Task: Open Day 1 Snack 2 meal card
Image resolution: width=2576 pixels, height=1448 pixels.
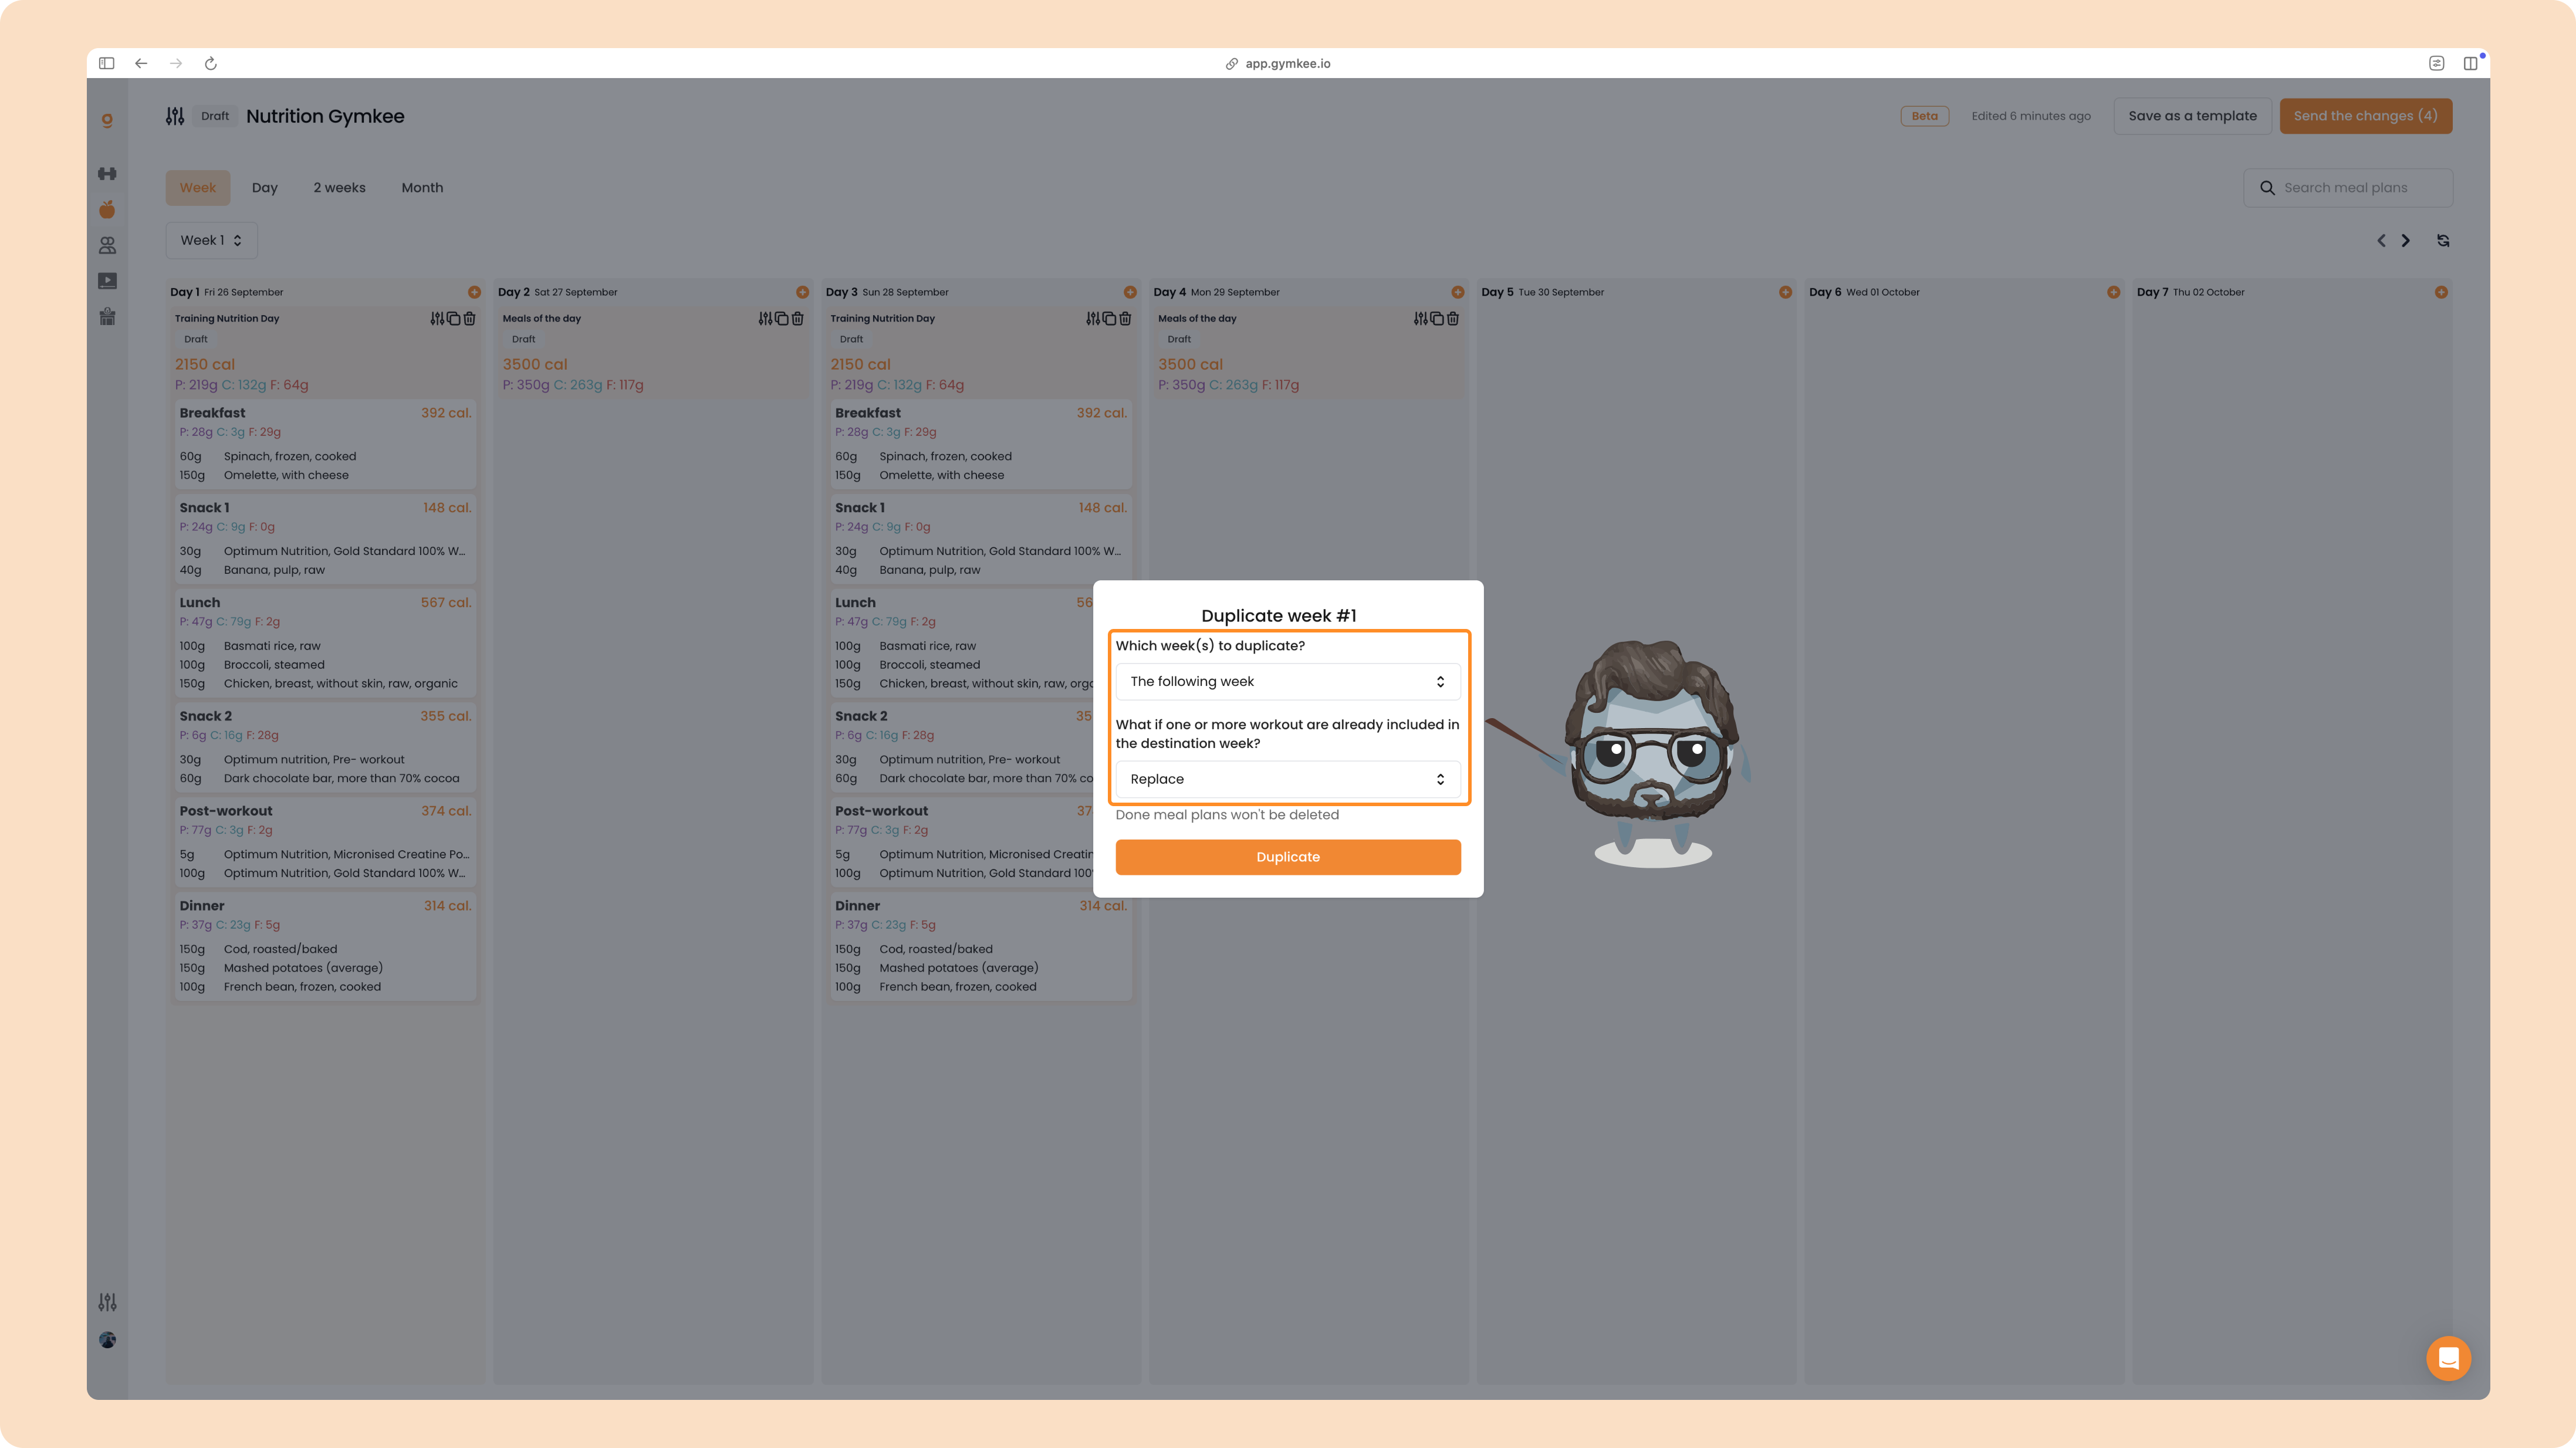Action: click(325, 747)
